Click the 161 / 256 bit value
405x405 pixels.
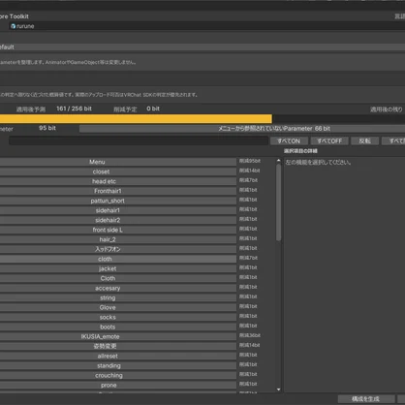74,109
